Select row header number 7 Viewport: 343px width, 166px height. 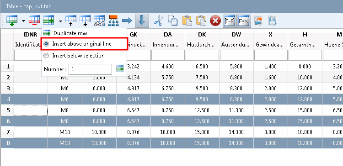(x=8, y=132)
